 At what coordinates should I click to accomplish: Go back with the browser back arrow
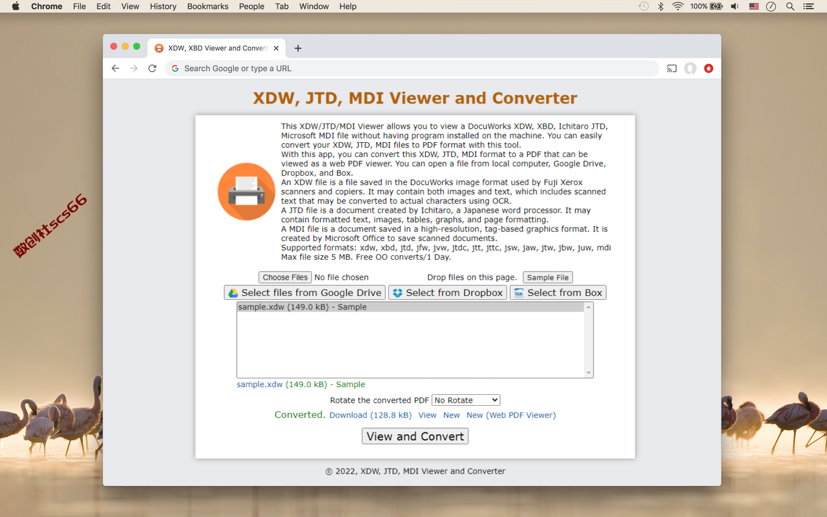115,69
